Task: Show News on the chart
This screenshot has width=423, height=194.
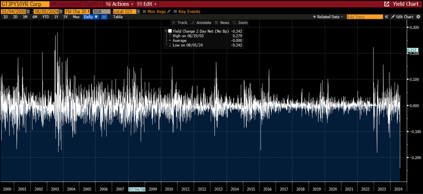Action: pos(222,23)
